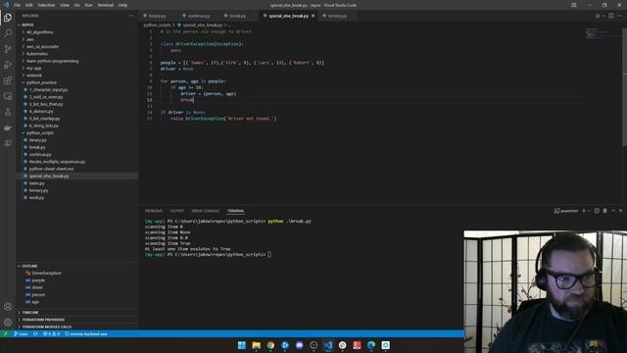
Task: Open the Selection menu
Action: coord(46,5)
